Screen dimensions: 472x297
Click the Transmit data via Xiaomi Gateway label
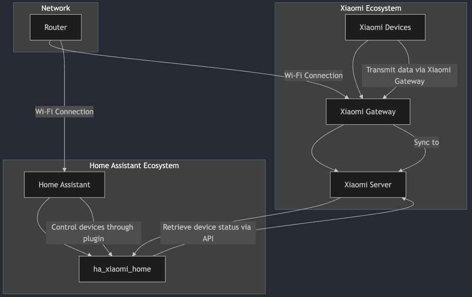tap(409, 76)
